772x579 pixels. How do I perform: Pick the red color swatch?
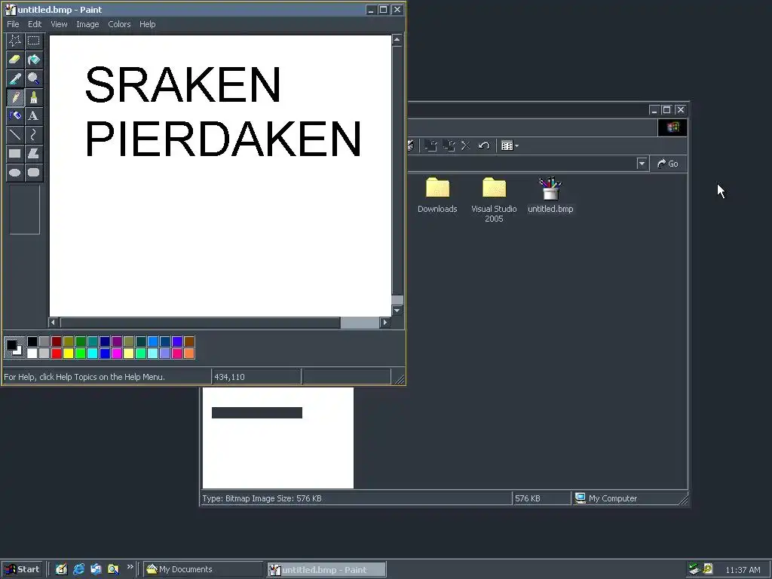(56, 353)
